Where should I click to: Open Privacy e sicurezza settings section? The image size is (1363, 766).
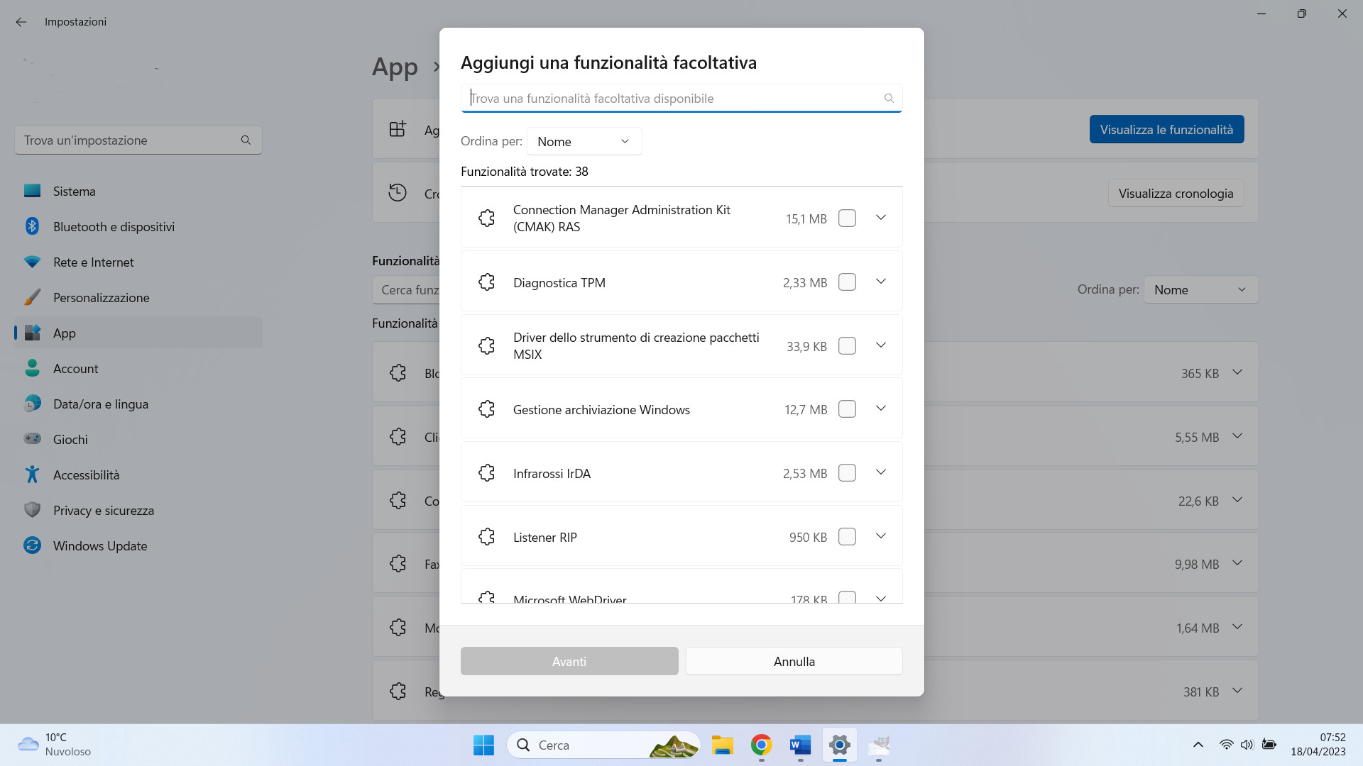tap(104, 510)
